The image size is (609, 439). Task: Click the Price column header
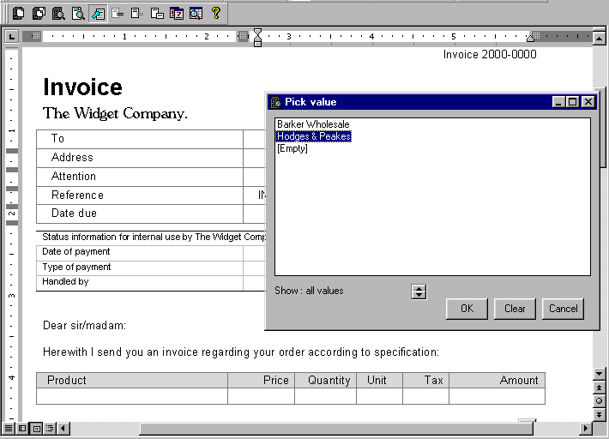click(261, 381)
